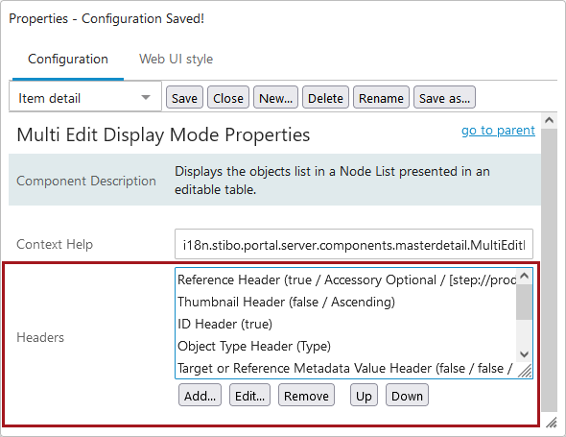Image resolution: width=566 pixels, height=437 pixels.
Task: Click the Save button
Action: coord(184,98)
